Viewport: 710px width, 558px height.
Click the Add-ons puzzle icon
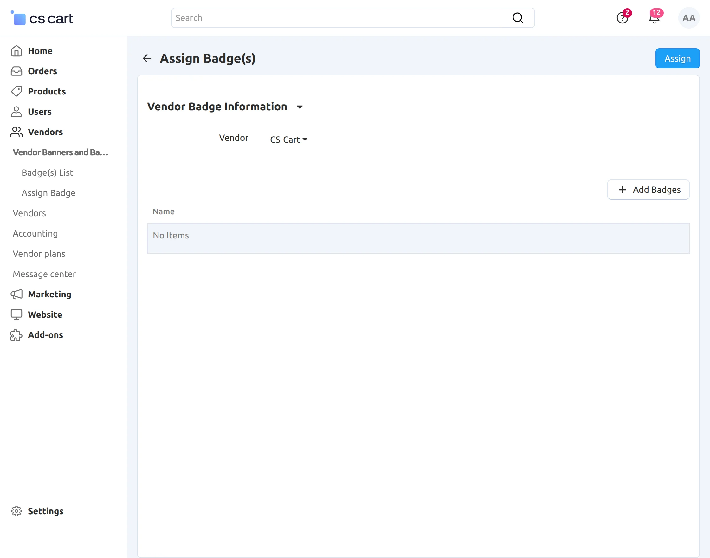click(16, 335)
